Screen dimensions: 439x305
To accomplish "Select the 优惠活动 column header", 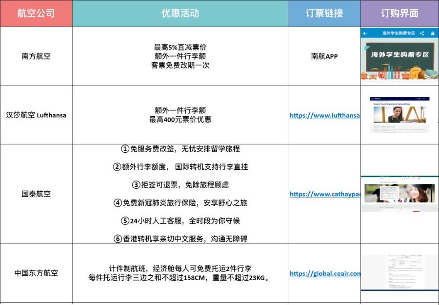I will click(x=180, y=14).
